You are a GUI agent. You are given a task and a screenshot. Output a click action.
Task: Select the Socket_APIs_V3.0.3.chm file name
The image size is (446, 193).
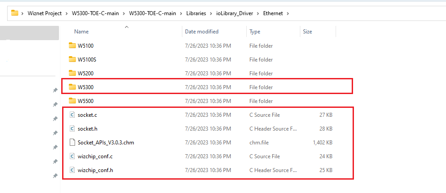[x=106, y=143]
